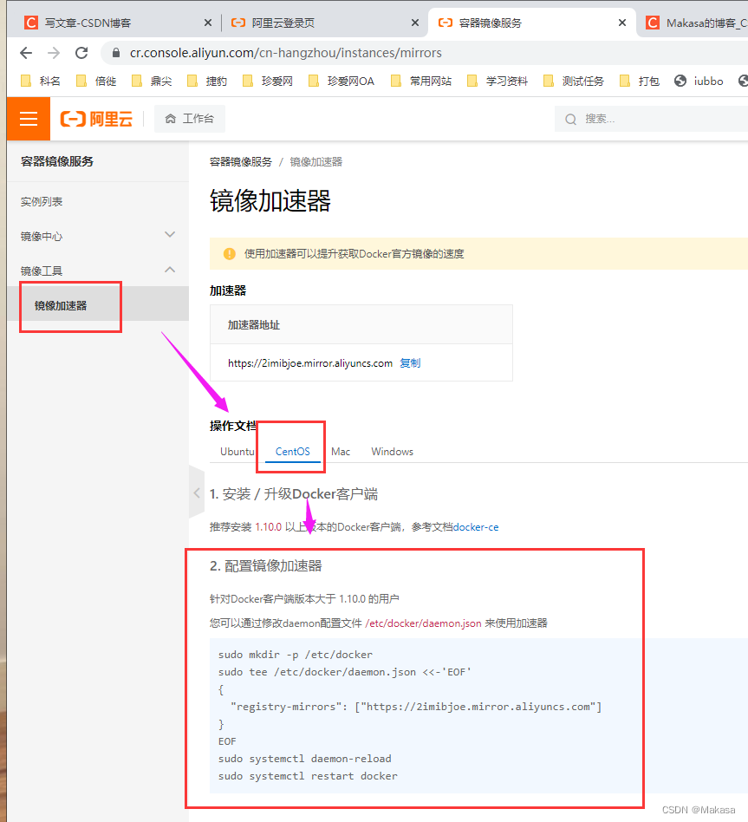This screenshot has width=748, height=822.
Task: Close the 阿里云登录页 tab
Action: click(414, 23)
